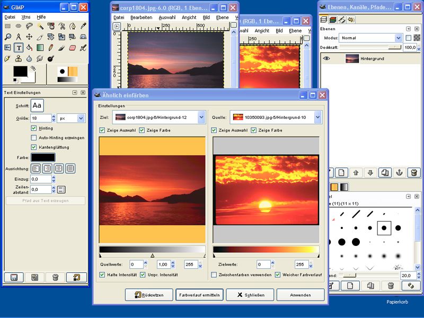The width and height of the screenshot is (424, 318).
Task: Select the Bucket Fill tool
Action: pyautogui.click(x=29, y=47)
